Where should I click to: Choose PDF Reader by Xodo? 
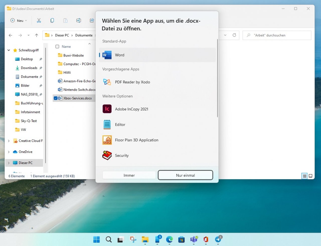click(157, 82)
